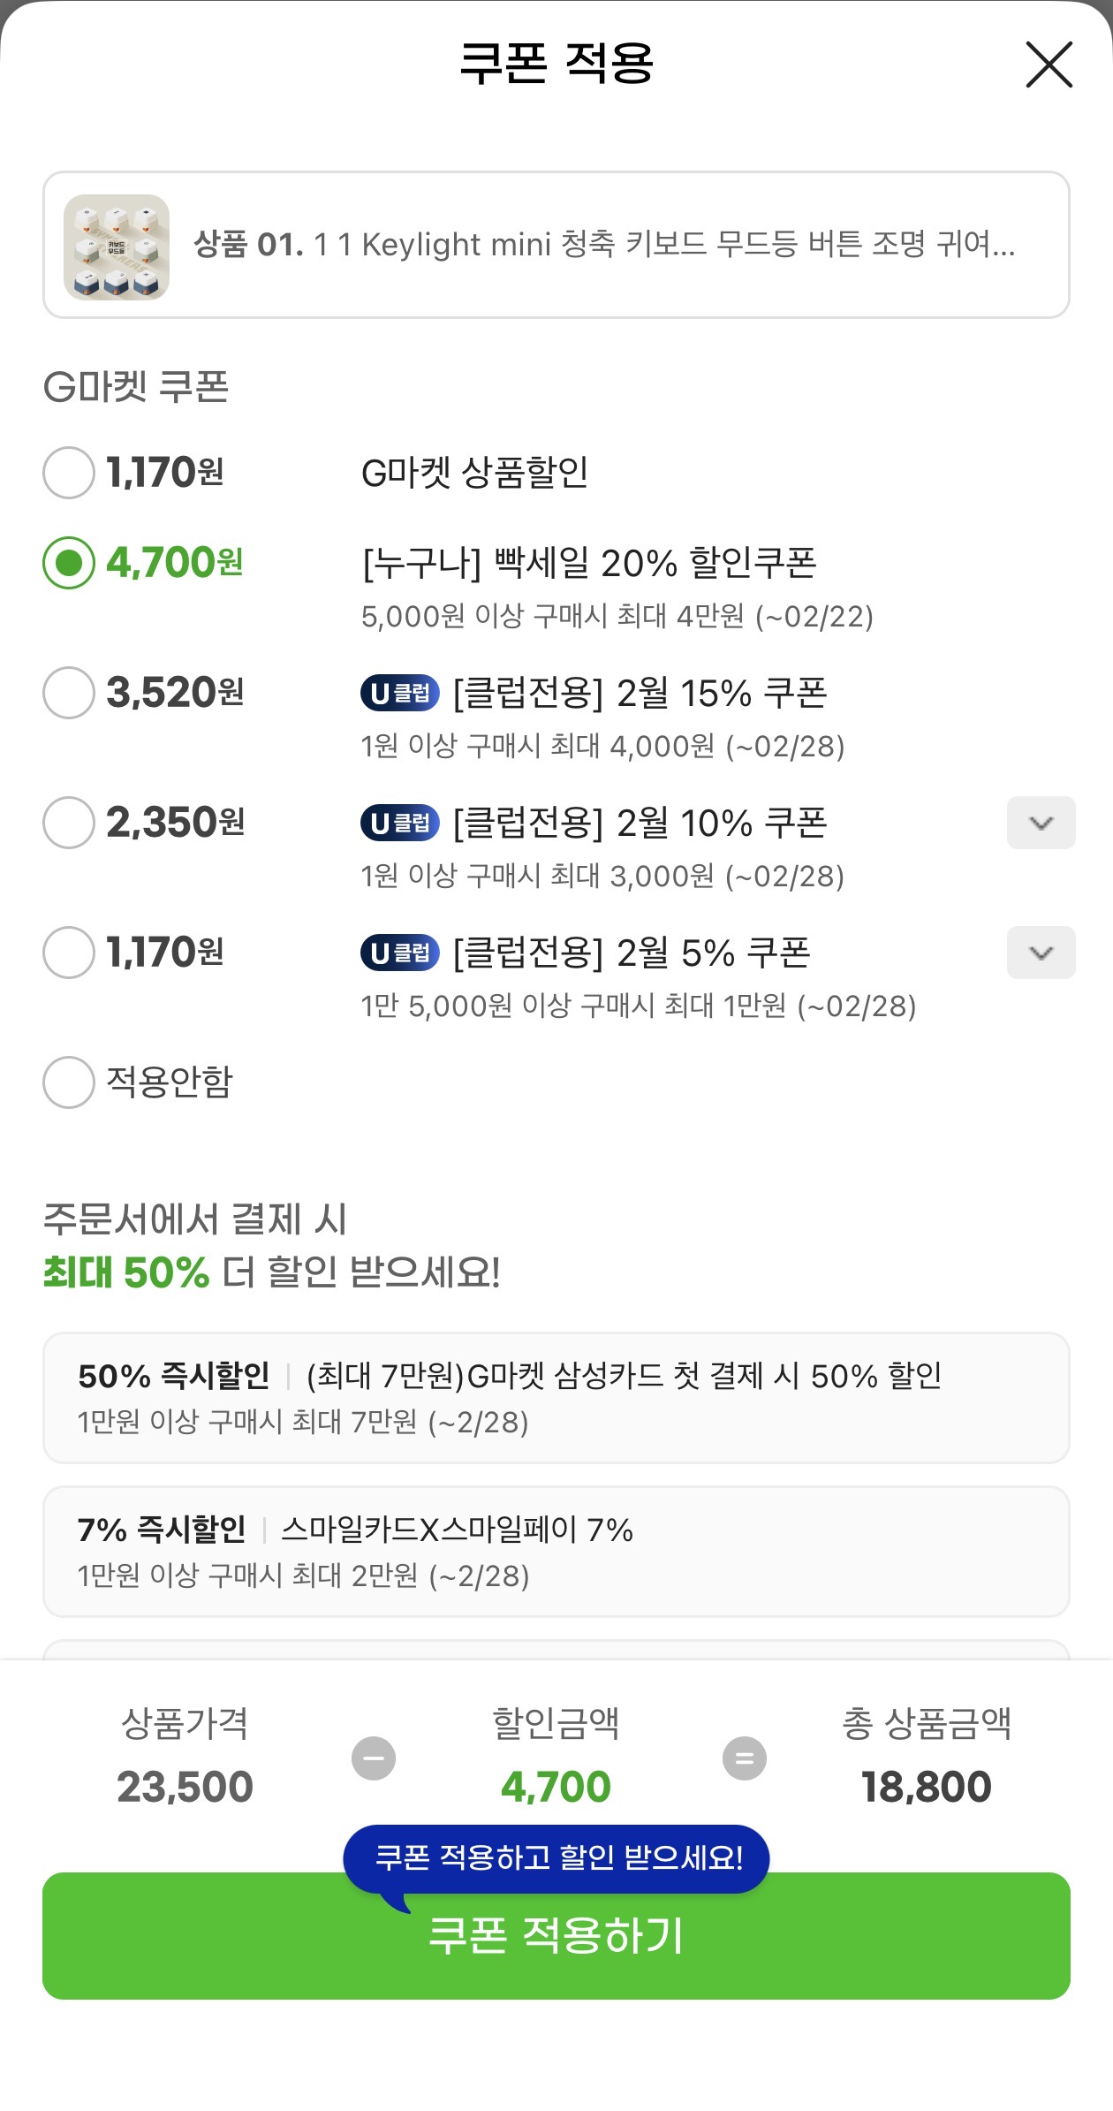This screenshot has height=2111, width=1113.
Task: Choose the 2월 10% club coupon radio
Action: tap(69, 823)
